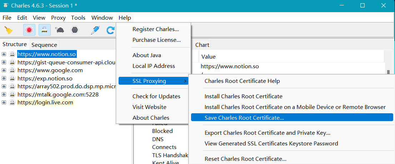395x164 pixels.
Task: Close the open Help menu
Action: coord(125,18)
